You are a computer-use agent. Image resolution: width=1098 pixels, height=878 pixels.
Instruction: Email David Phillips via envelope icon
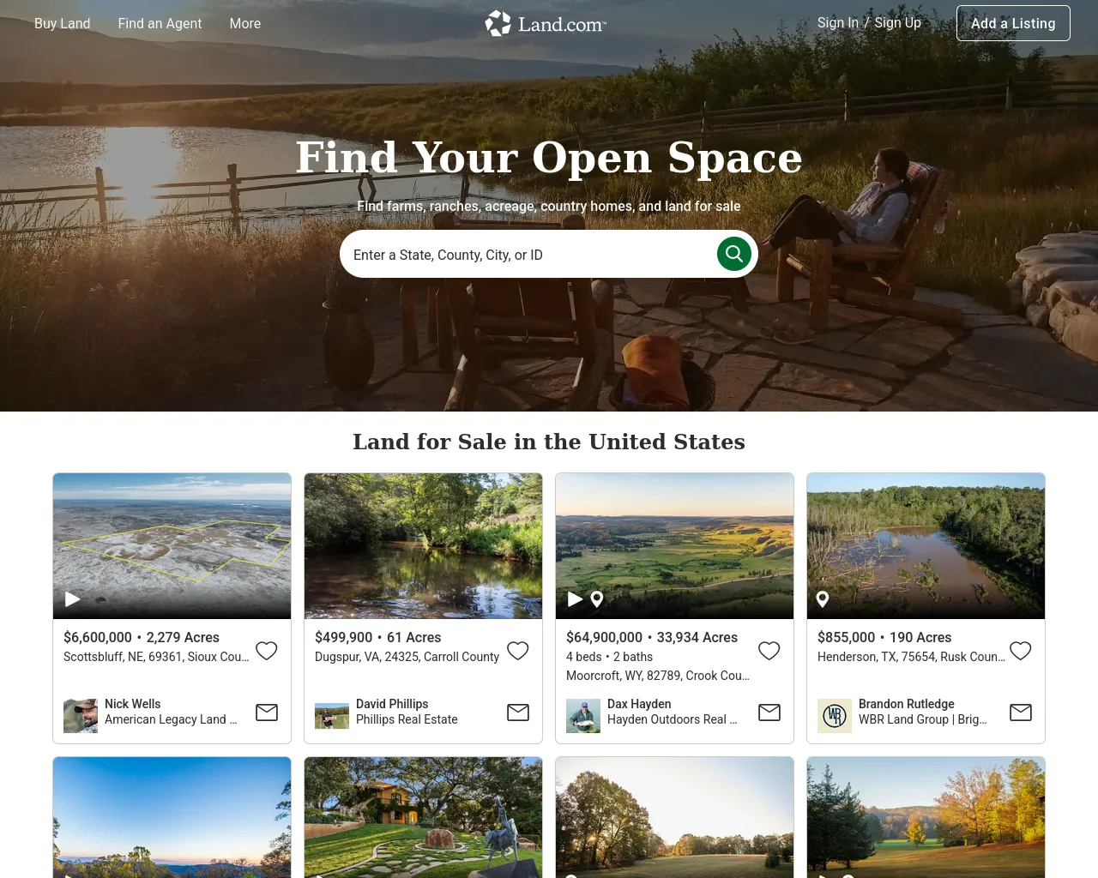518,713
